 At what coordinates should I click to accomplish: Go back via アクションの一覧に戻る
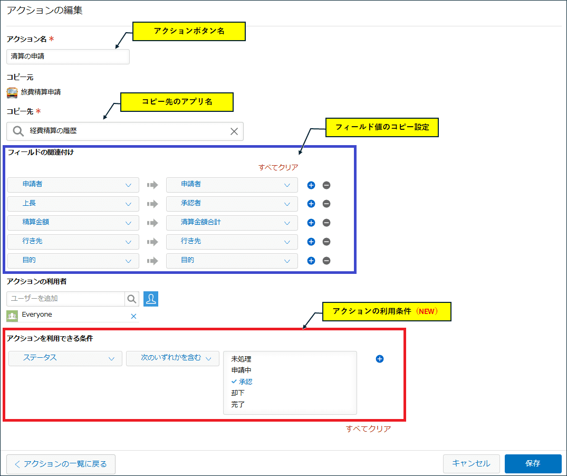pyautogui.click(x=61, y=464)
